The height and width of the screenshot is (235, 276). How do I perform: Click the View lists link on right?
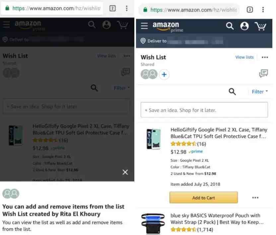click(x=244, y=57)
